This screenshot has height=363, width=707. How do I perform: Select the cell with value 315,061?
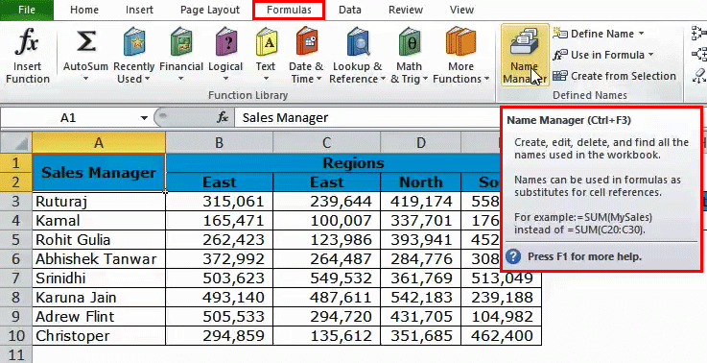[x=219, y=201]
